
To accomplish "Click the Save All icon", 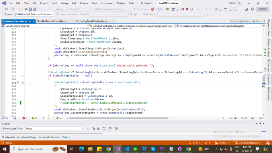I will pyautogui.click(x=35, y=9).
